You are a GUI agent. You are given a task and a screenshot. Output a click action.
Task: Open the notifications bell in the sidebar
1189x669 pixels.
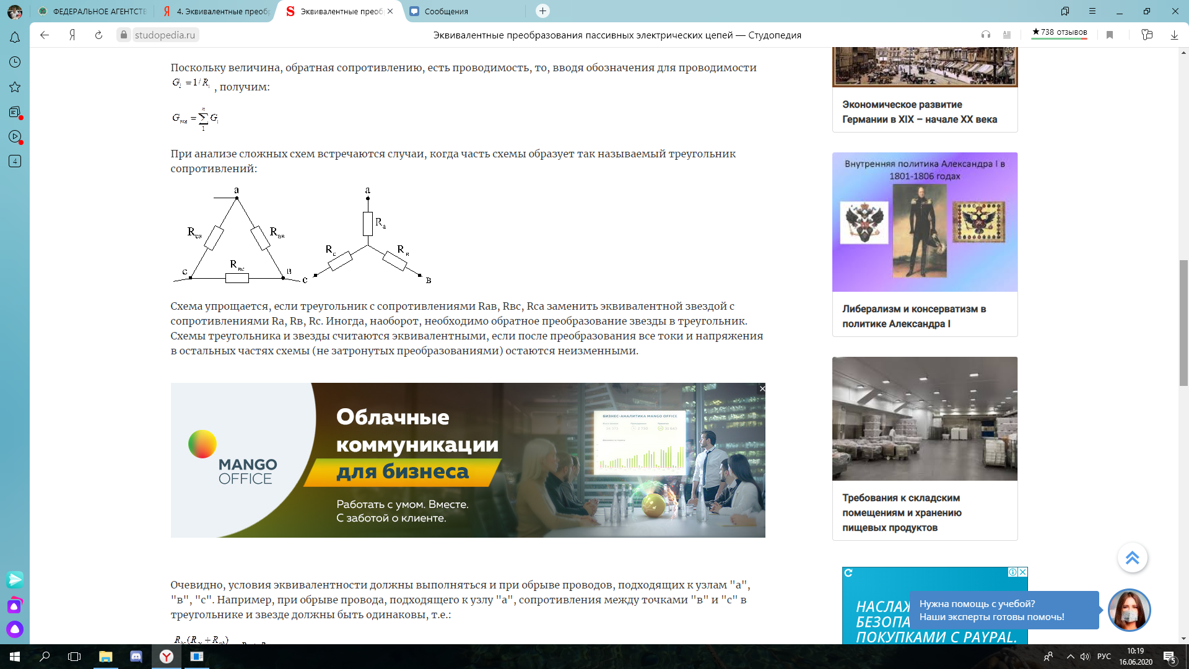point(15,37)
